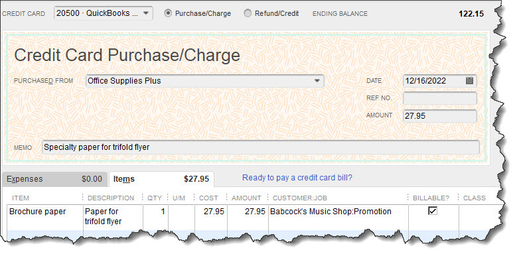Viewport: 521px width, 260px height.
Task: Select the Purchase/Charge radio button
Action: coord(169,13)
